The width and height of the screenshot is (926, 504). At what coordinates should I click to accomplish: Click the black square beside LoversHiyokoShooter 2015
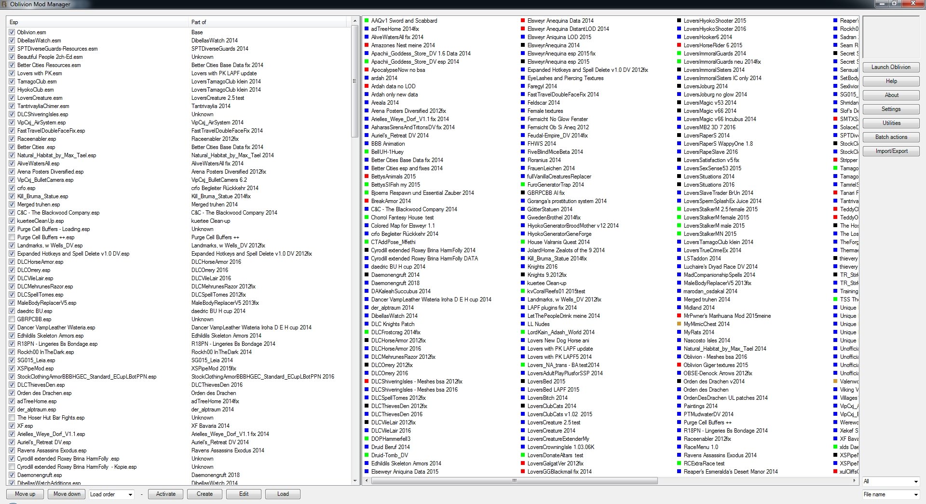coord(679,21)
